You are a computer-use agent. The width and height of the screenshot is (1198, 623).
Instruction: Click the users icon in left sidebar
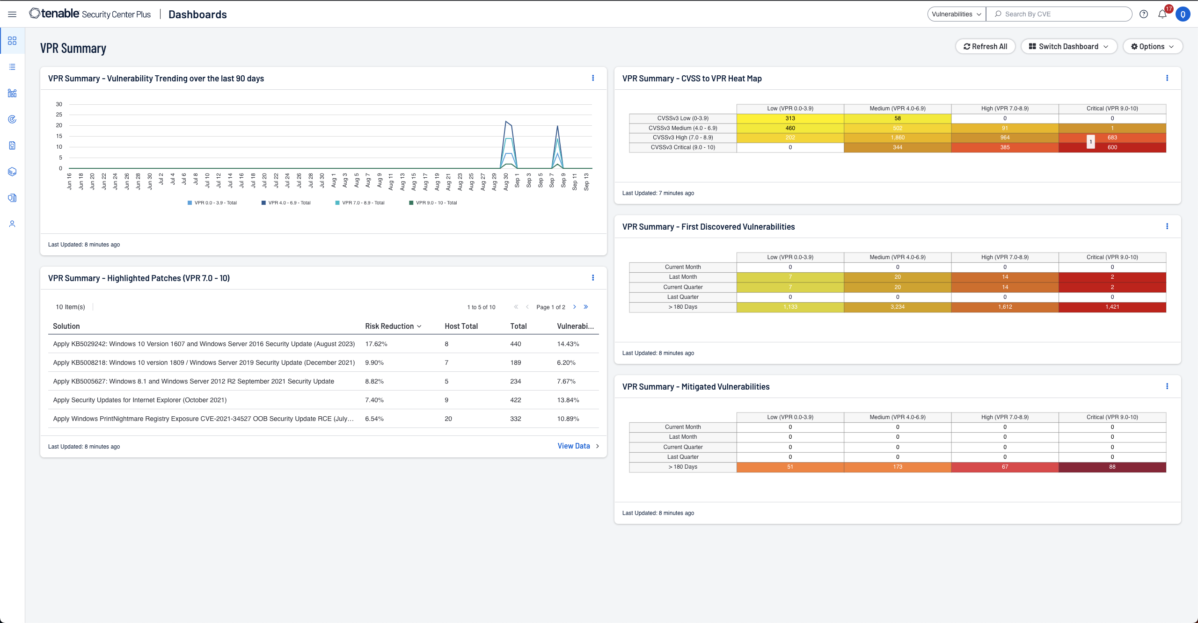[12, 224]
